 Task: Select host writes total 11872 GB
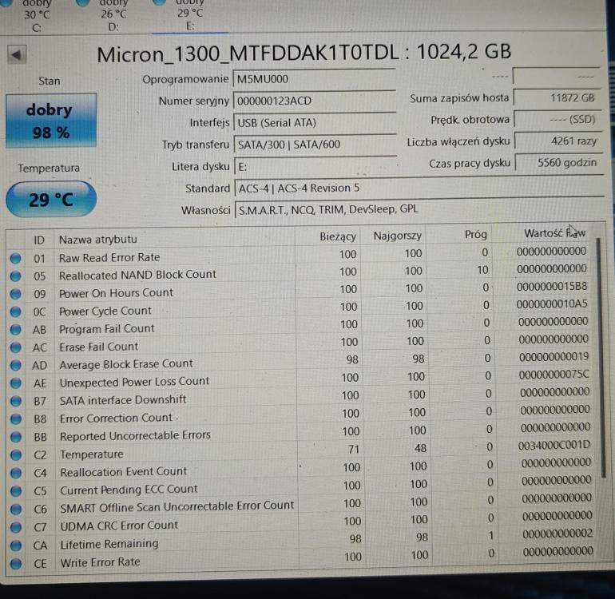tap(557, 98)
